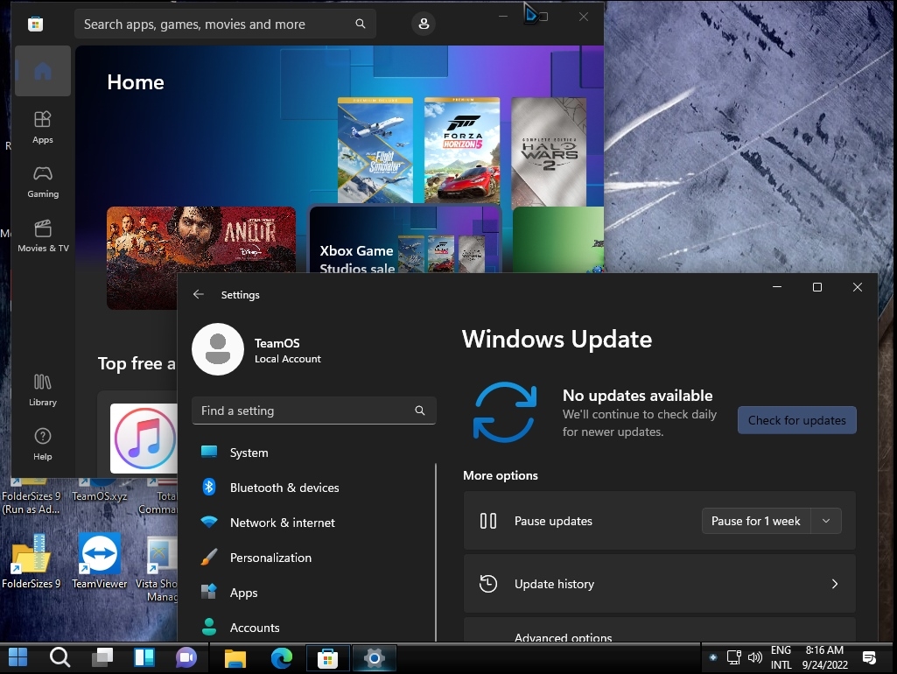
Task: Click the Store search apps field
Action: [x=214, y=25]
